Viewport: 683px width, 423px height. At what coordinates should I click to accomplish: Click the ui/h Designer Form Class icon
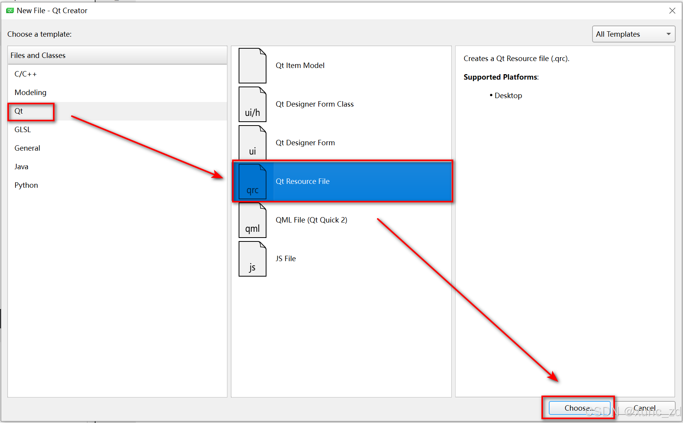(x=252, y=104)
